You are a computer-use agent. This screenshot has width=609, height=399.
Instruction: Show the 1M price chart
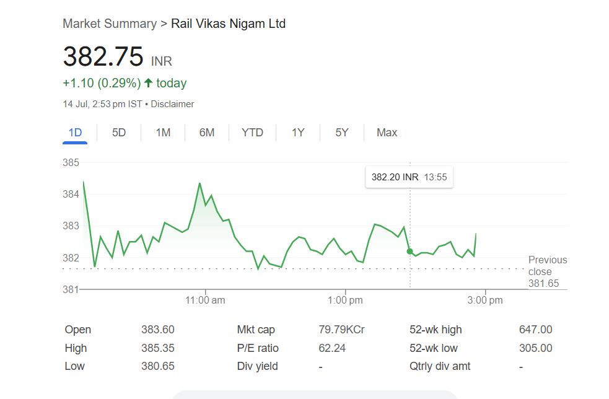[163, 133]
